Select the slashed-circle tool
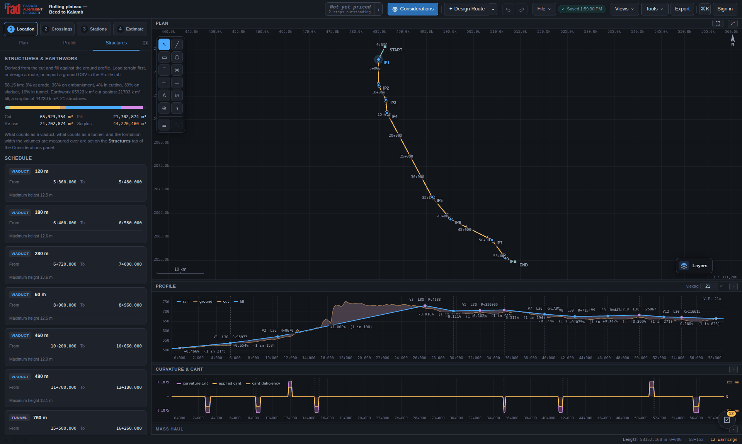742x444 pixels. 177,96
